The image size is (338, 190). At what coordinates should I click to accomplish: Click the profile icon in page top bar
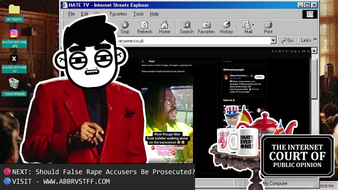(x=295, y=51)
